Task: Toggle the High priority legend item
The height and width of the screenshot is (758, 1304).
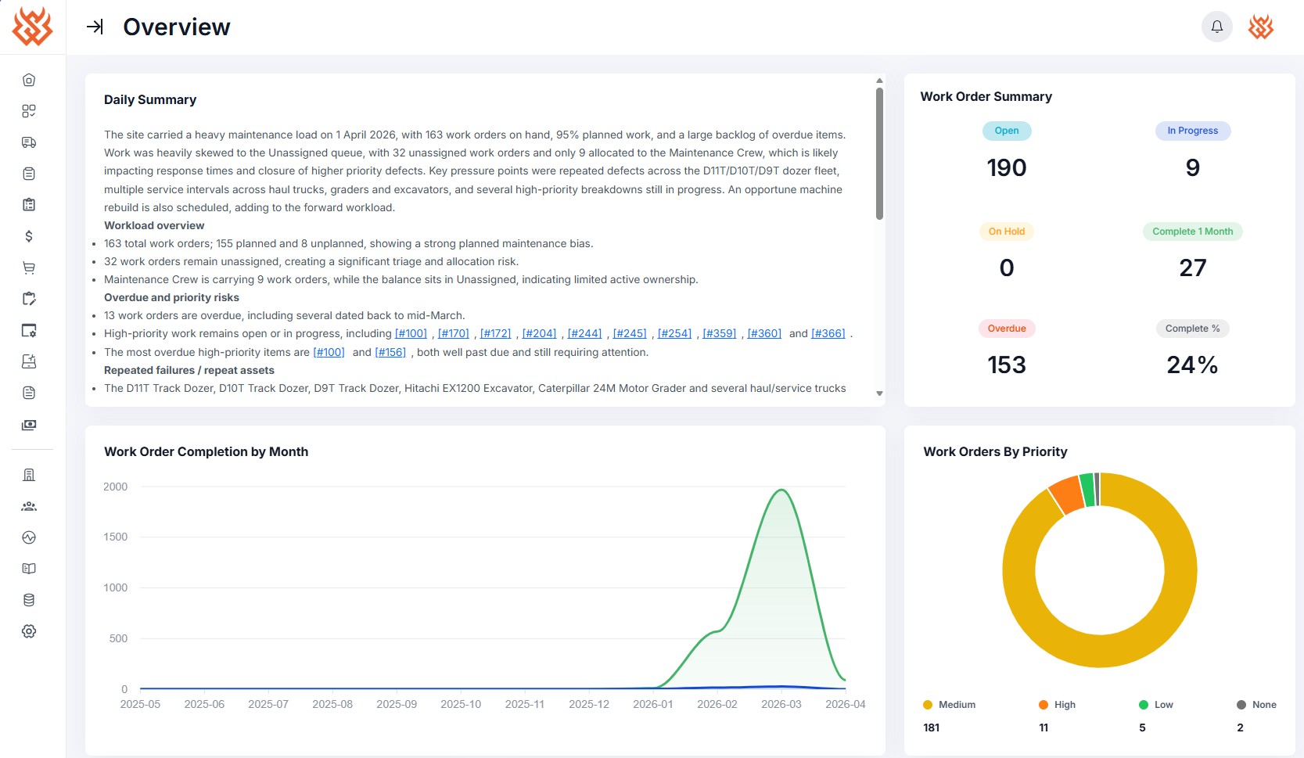Action: [x=1058, y=705]
